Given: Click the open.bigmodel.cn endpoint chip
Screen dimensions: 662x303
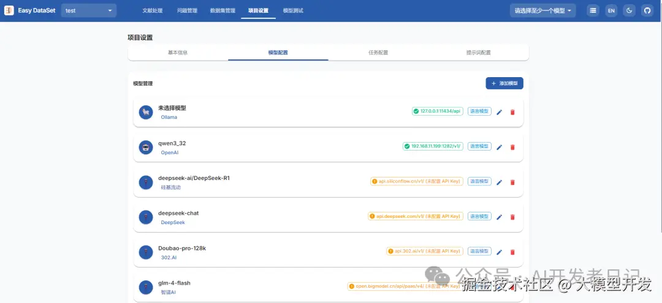Looking at the screenshot, I should click(x=405, y=286).
